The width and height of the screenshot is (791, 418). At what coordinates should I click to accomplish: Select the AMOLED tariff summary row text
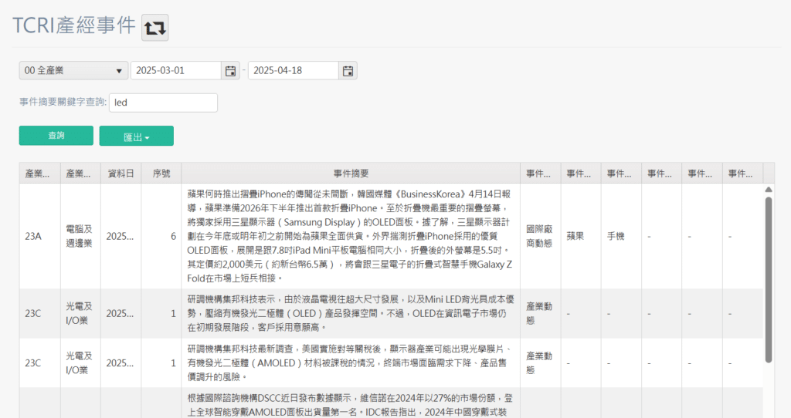[x=351, y=362]
